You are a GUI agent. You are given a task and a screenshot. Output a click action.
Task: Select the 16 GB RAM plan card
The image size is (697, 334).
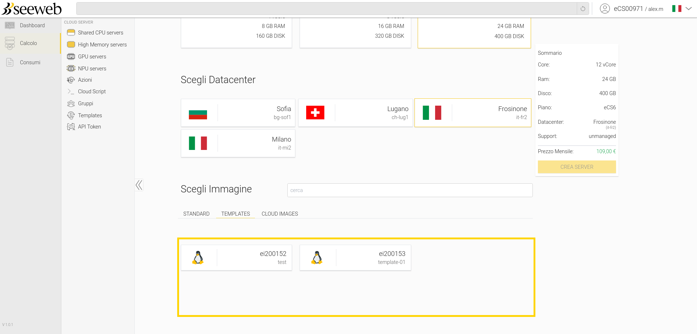point(355,33)
